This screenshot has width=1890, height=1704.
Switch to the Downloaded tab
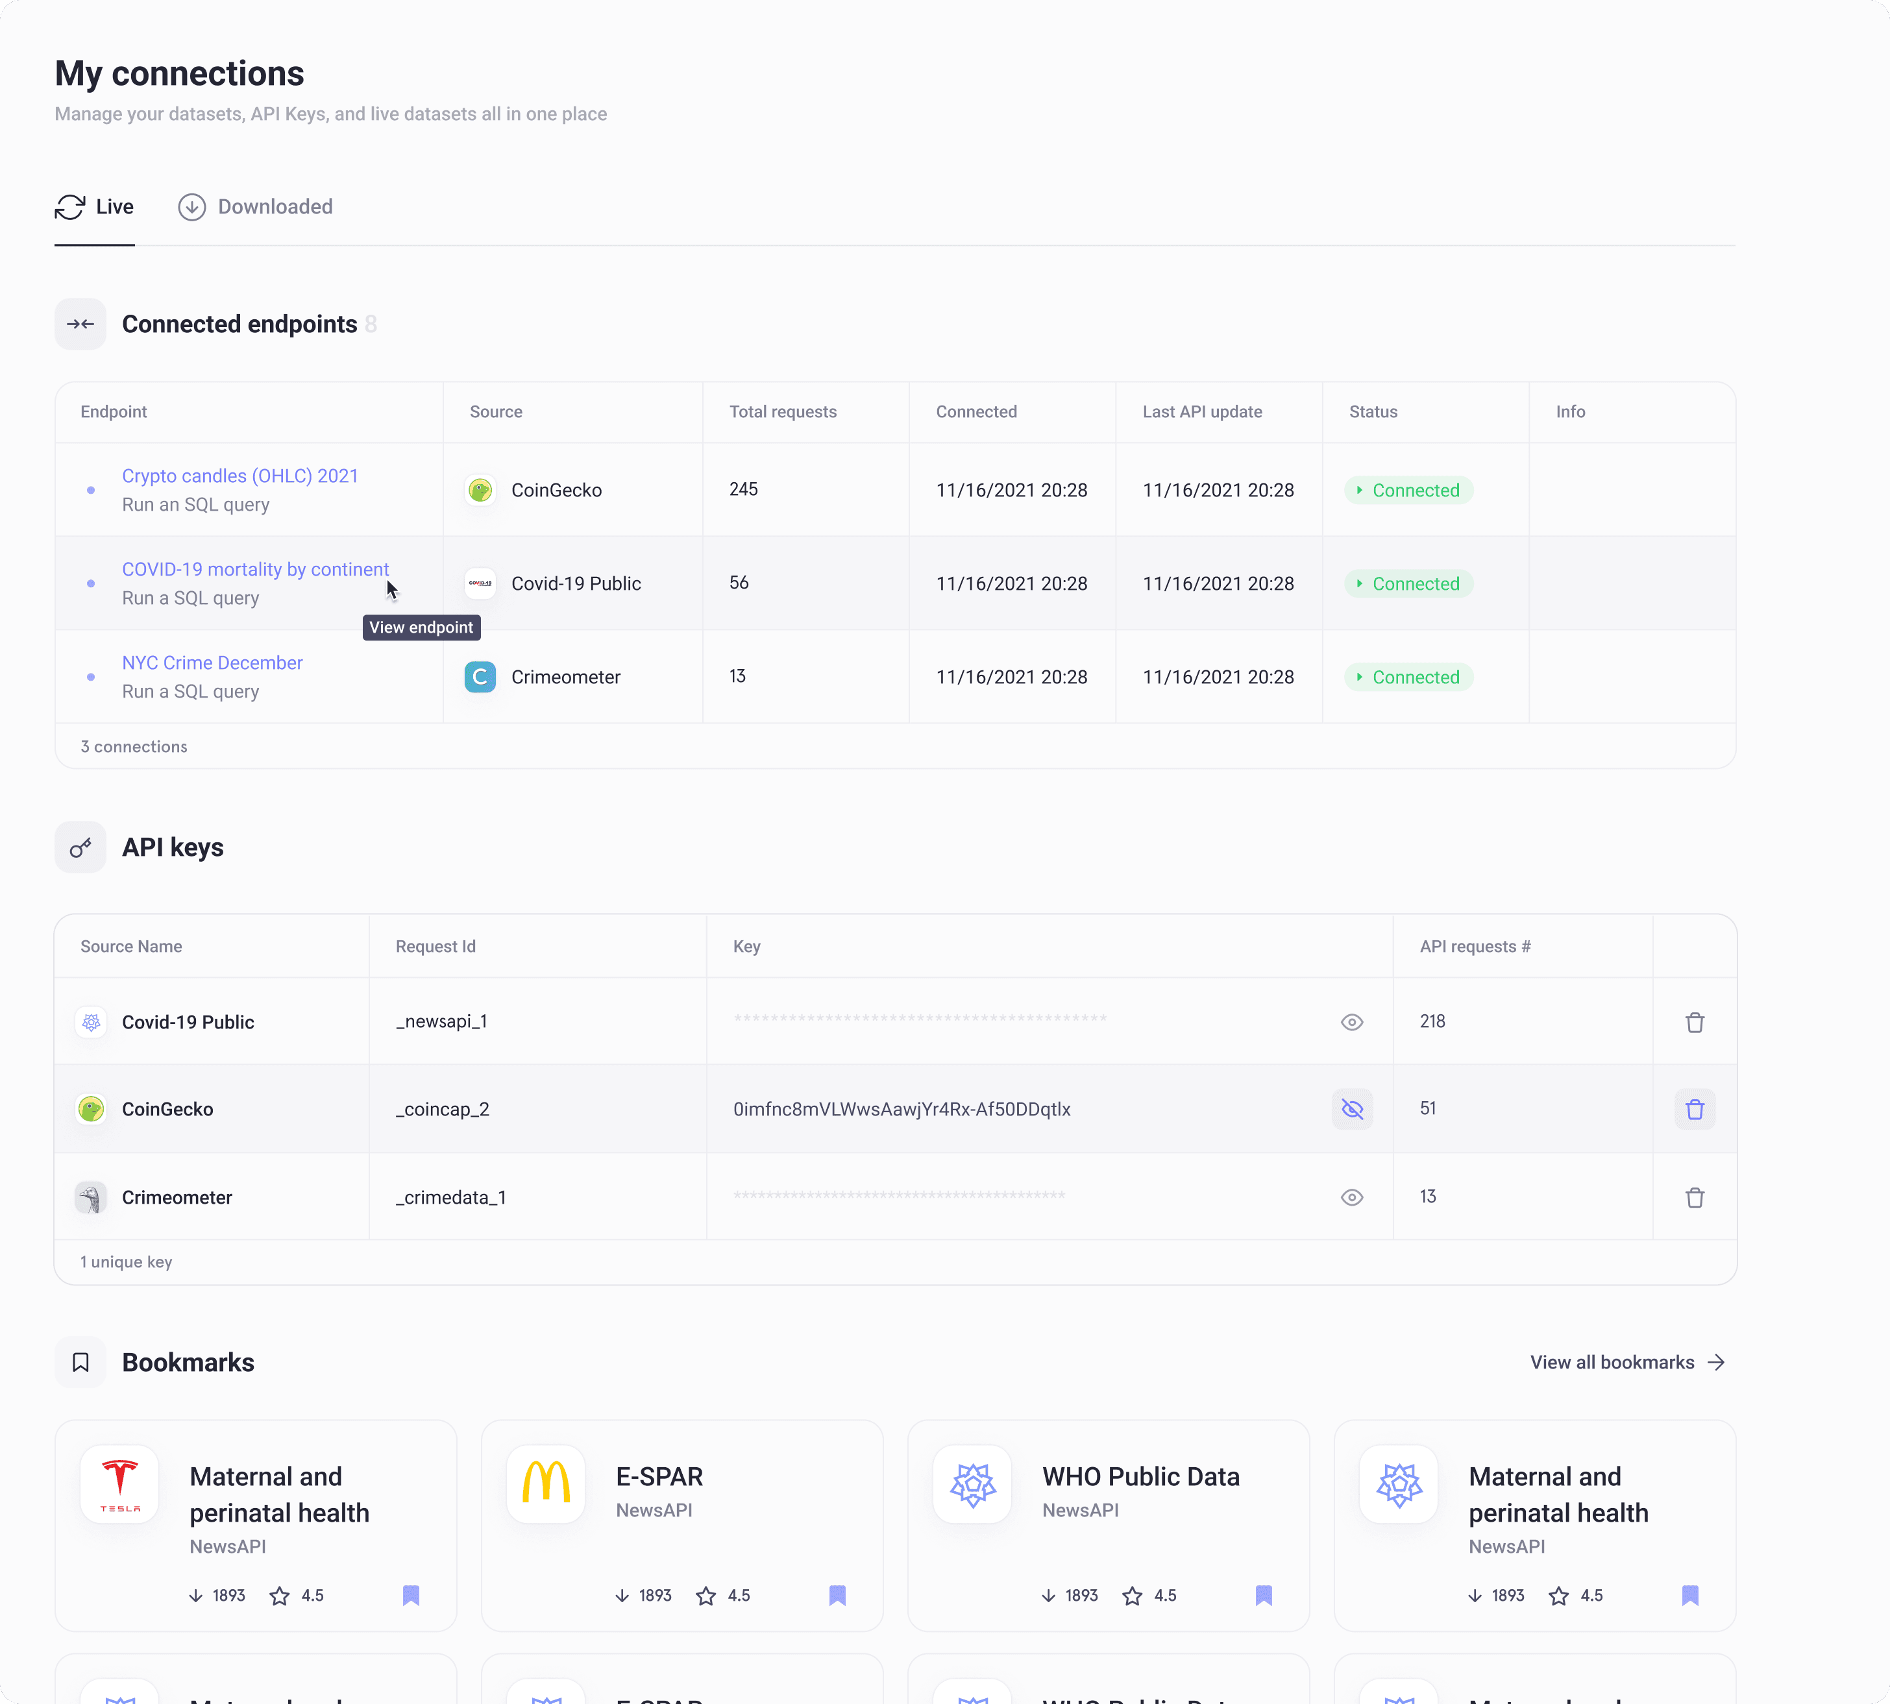[x=256, y=207]
